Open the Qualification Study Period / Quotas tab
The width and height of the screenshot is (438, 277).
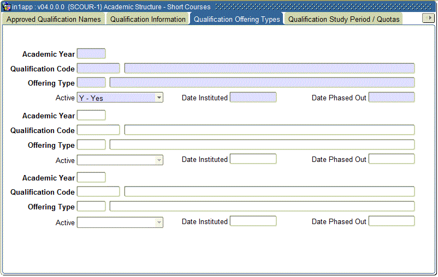tap(344, 19)
